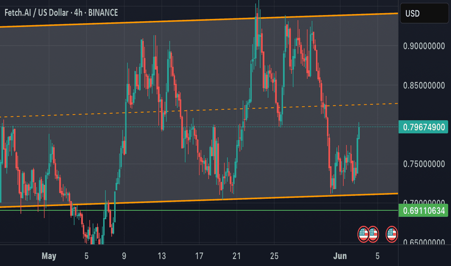451x266 pixels.
Task: Click the 0.85000000 price axis label
Action: pos(424,86)
